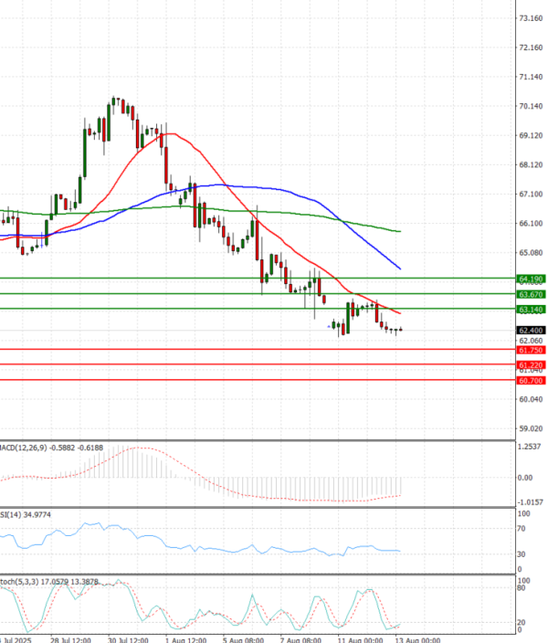Click the Stochastic scale level 80
Image resolution: width=548 pixels, height=643 pixels.
point(522,588)
